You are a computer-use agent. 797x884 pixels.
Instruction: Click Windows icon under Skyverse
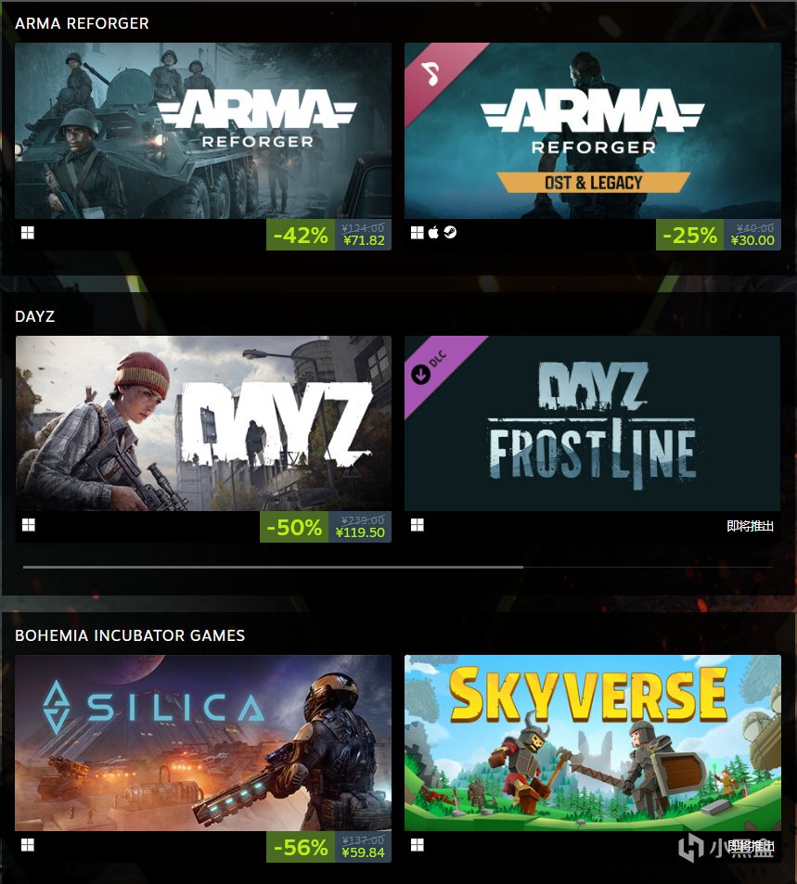pos(418,844)
